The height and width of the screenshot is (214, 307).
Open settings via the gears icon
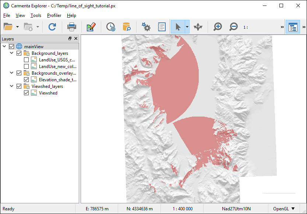point(146,27)
